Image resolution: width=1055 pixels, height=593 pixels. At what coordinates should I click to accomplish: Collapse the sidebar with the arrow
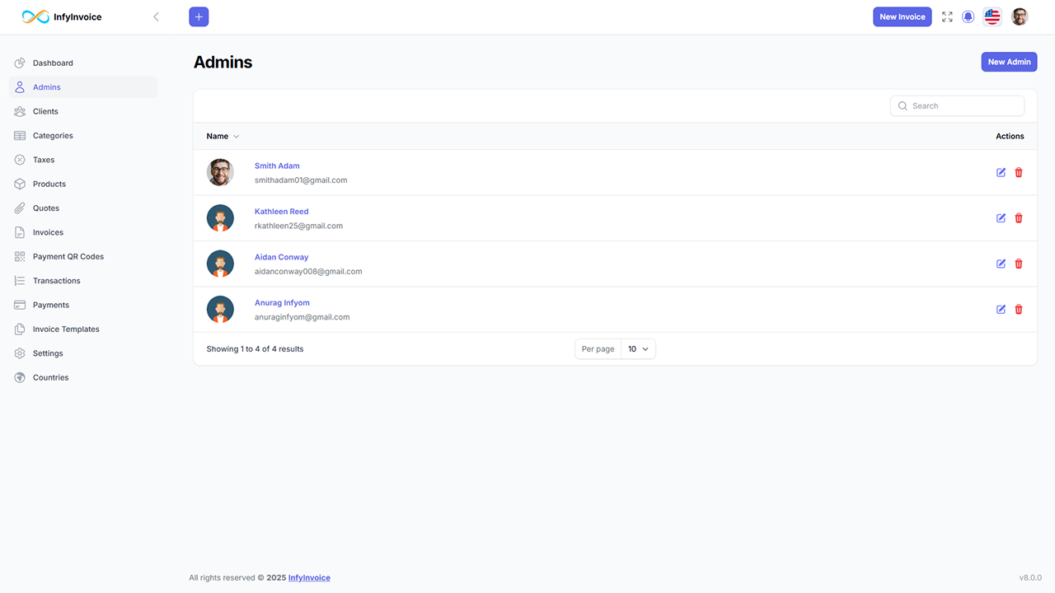tap(156, 16)
